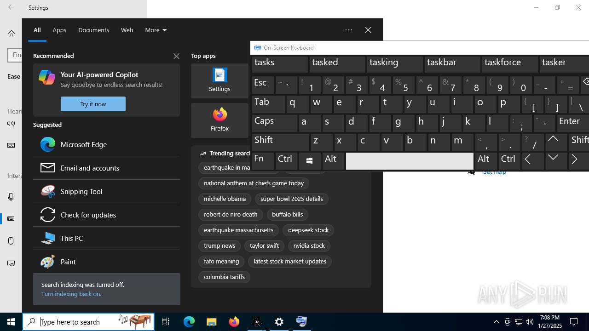The width and height of the screenshot is (589, 331).
Task: Launch Firefox from Top apps tile
Action: pos(219,120)
